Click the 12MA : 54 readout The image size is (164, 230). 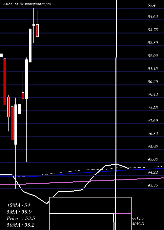point(18,205)
